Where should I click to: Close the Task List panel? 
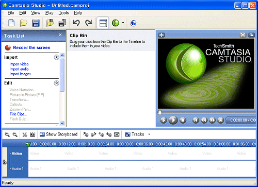pyautogui.click(x=60, y=35)
